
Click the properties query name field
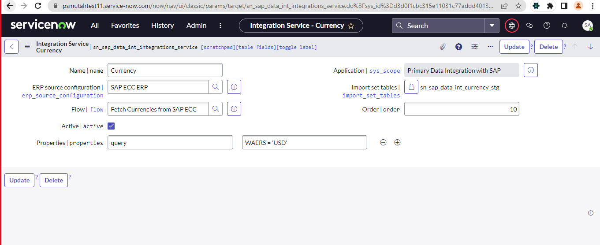[x=170, y=143]
